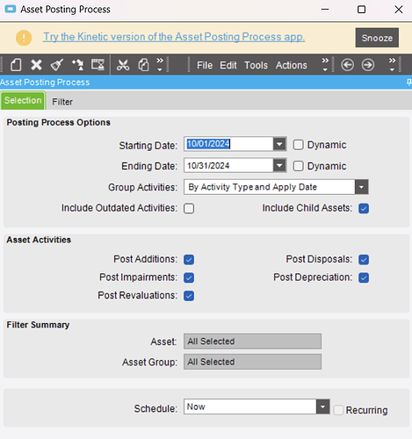Enable Dynamic for Starting Date

[298, 145]
